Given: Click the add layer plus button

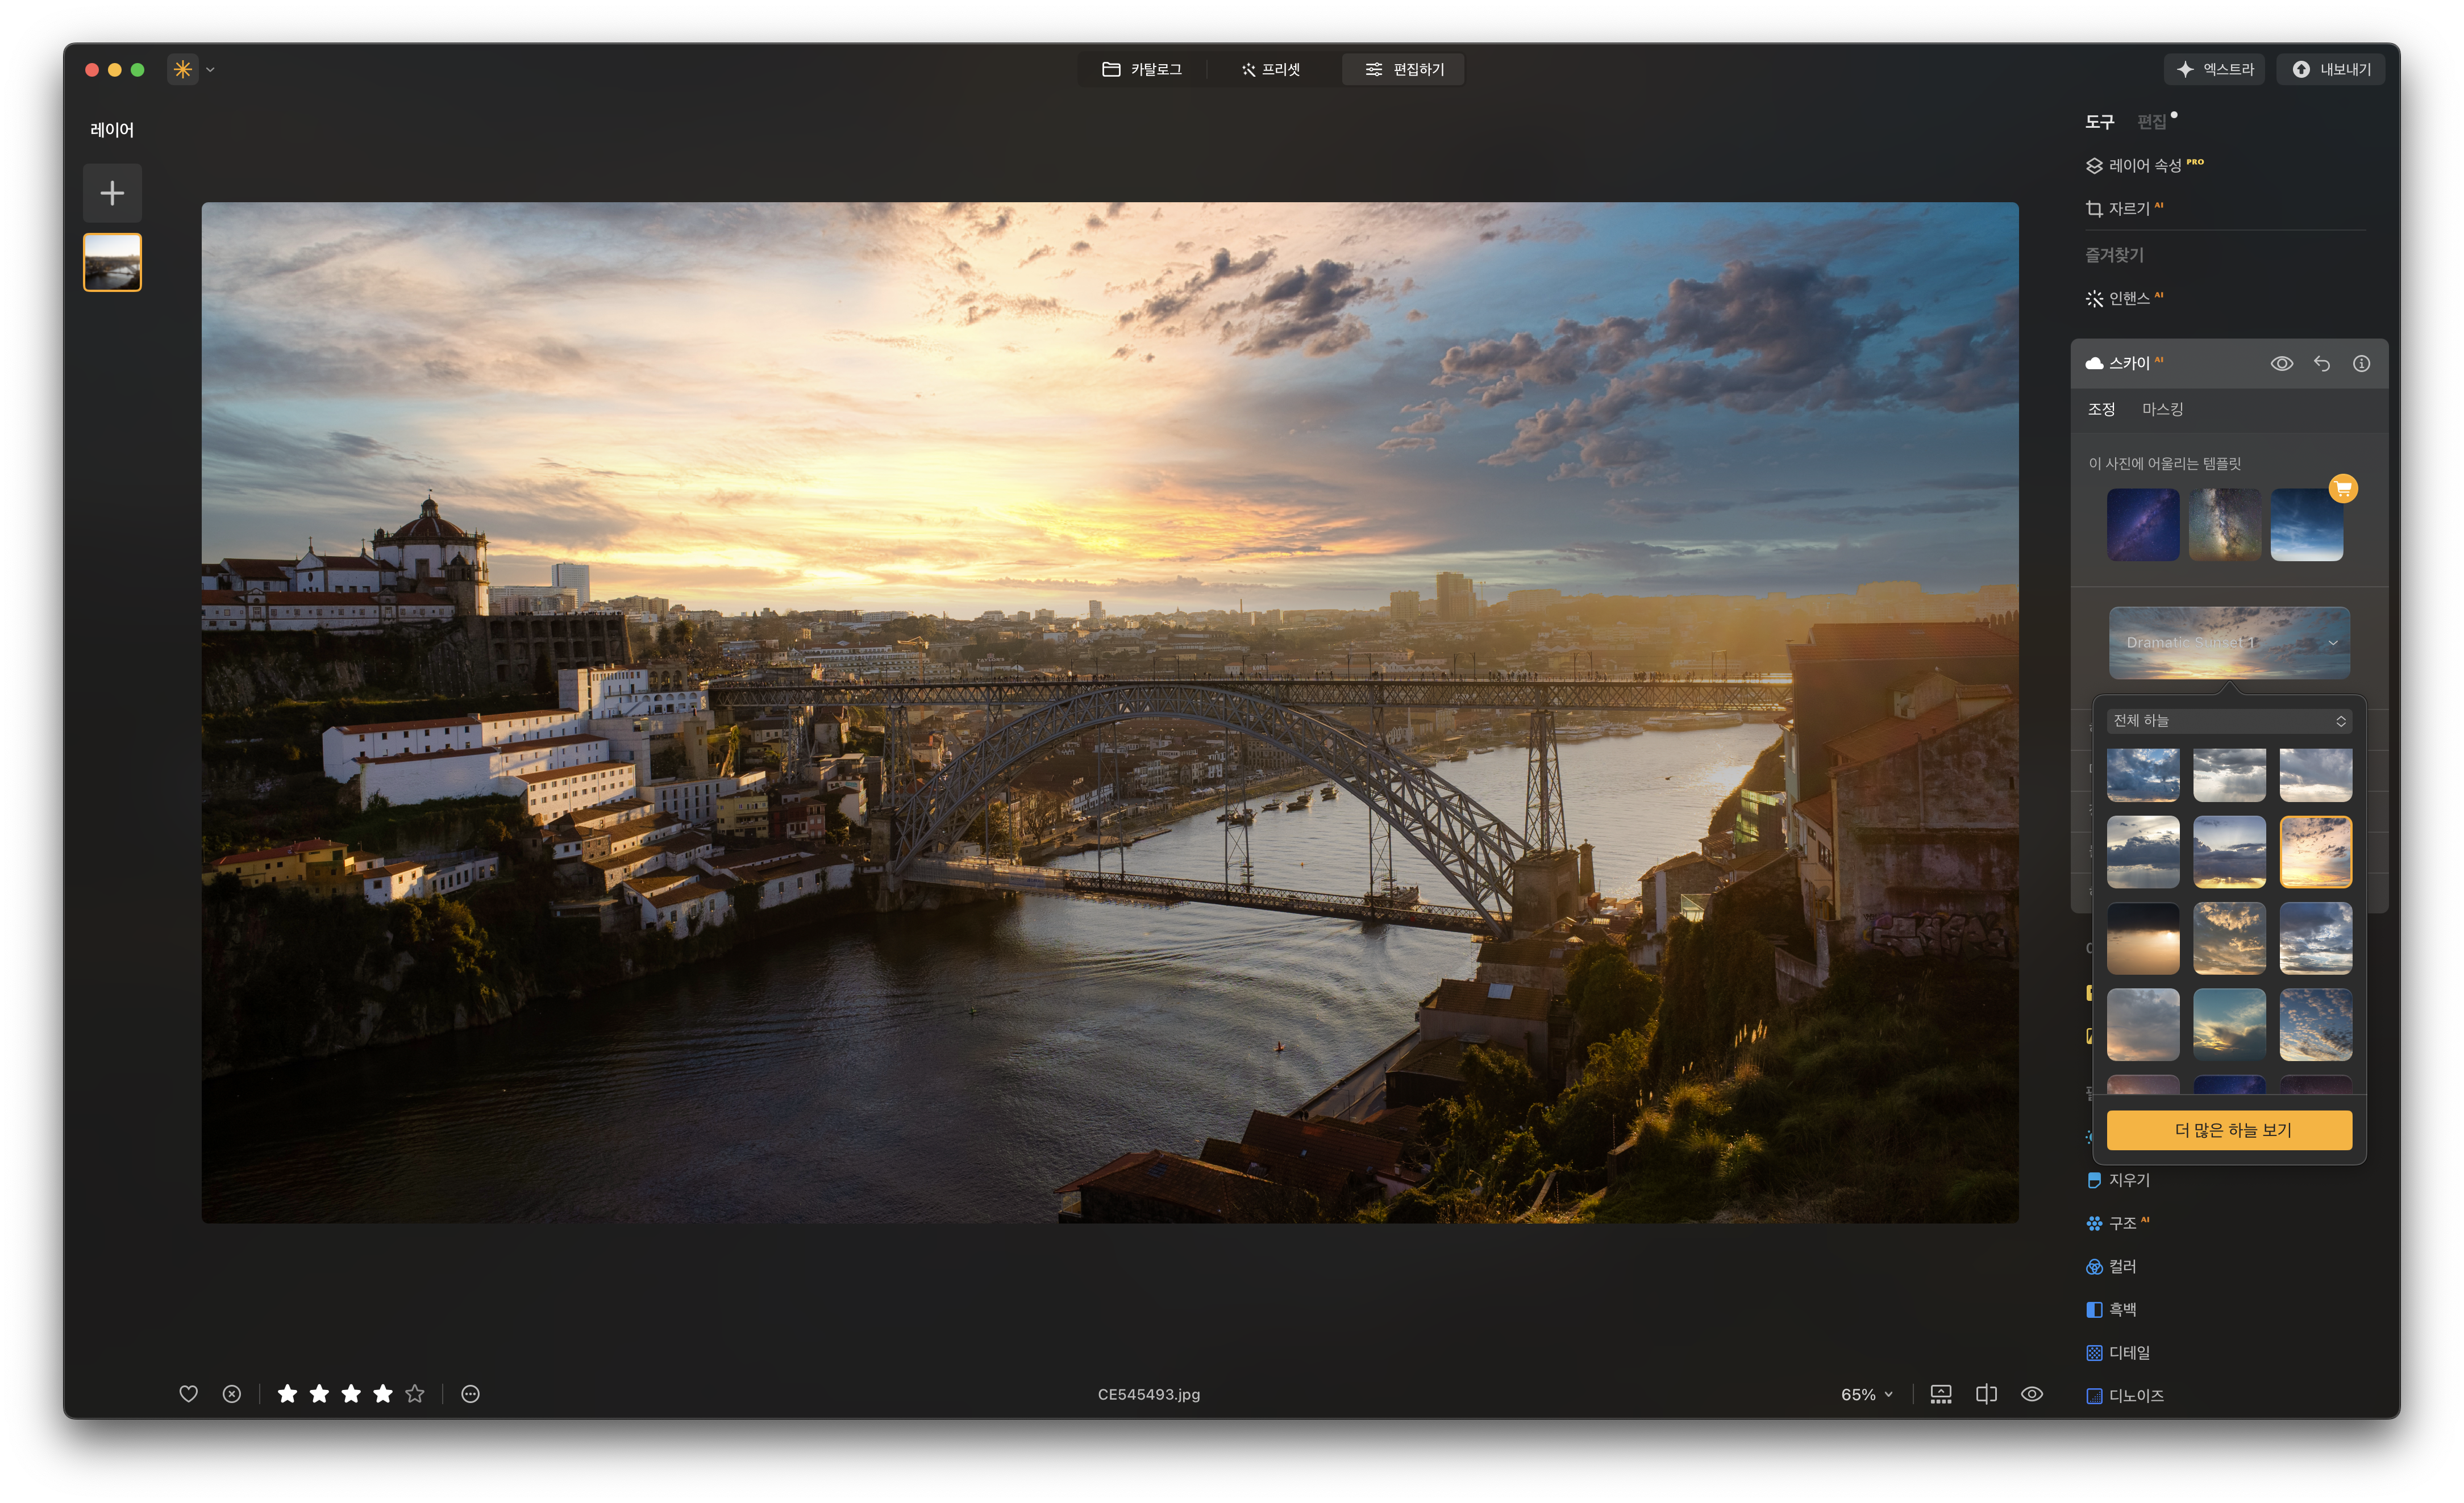Looking at the screenshot, I should pyautogui.click(x=112, y=193).
